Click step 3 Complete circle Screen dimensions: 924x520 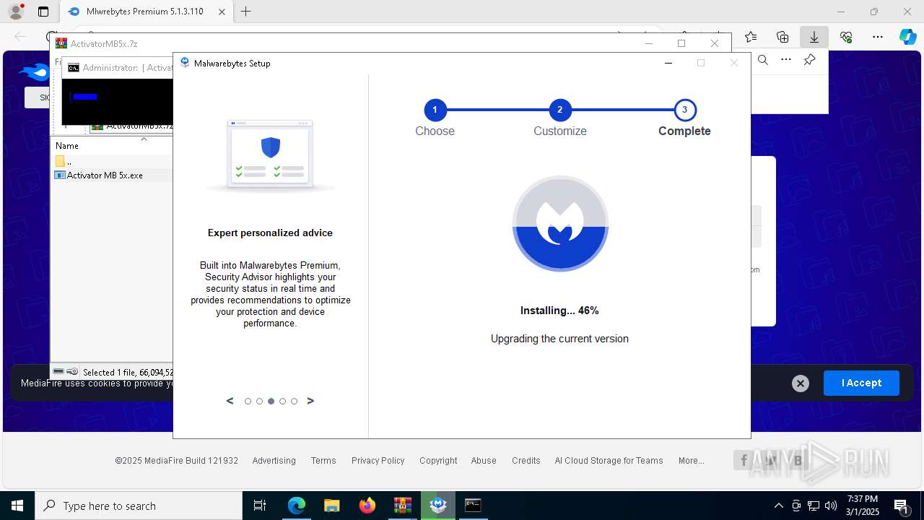pos(684,110)
